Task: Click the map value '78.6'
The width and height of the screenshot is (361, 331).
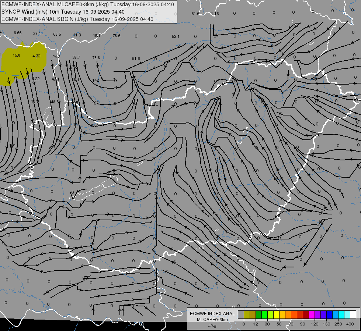Action: pos(116,36)
